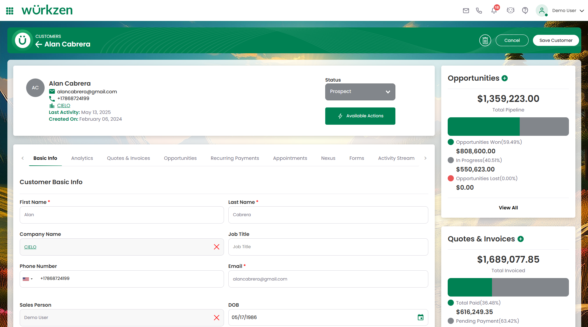The height and width of the screenshot is (327, 588).
Task: Click the Total Pipeline progress bar
Action: pos(508,127)
